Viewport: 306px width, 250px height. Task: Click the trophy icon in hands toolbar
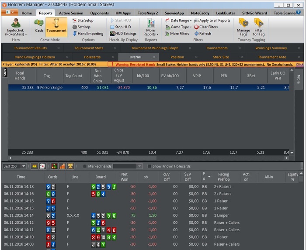click(70, 166)
